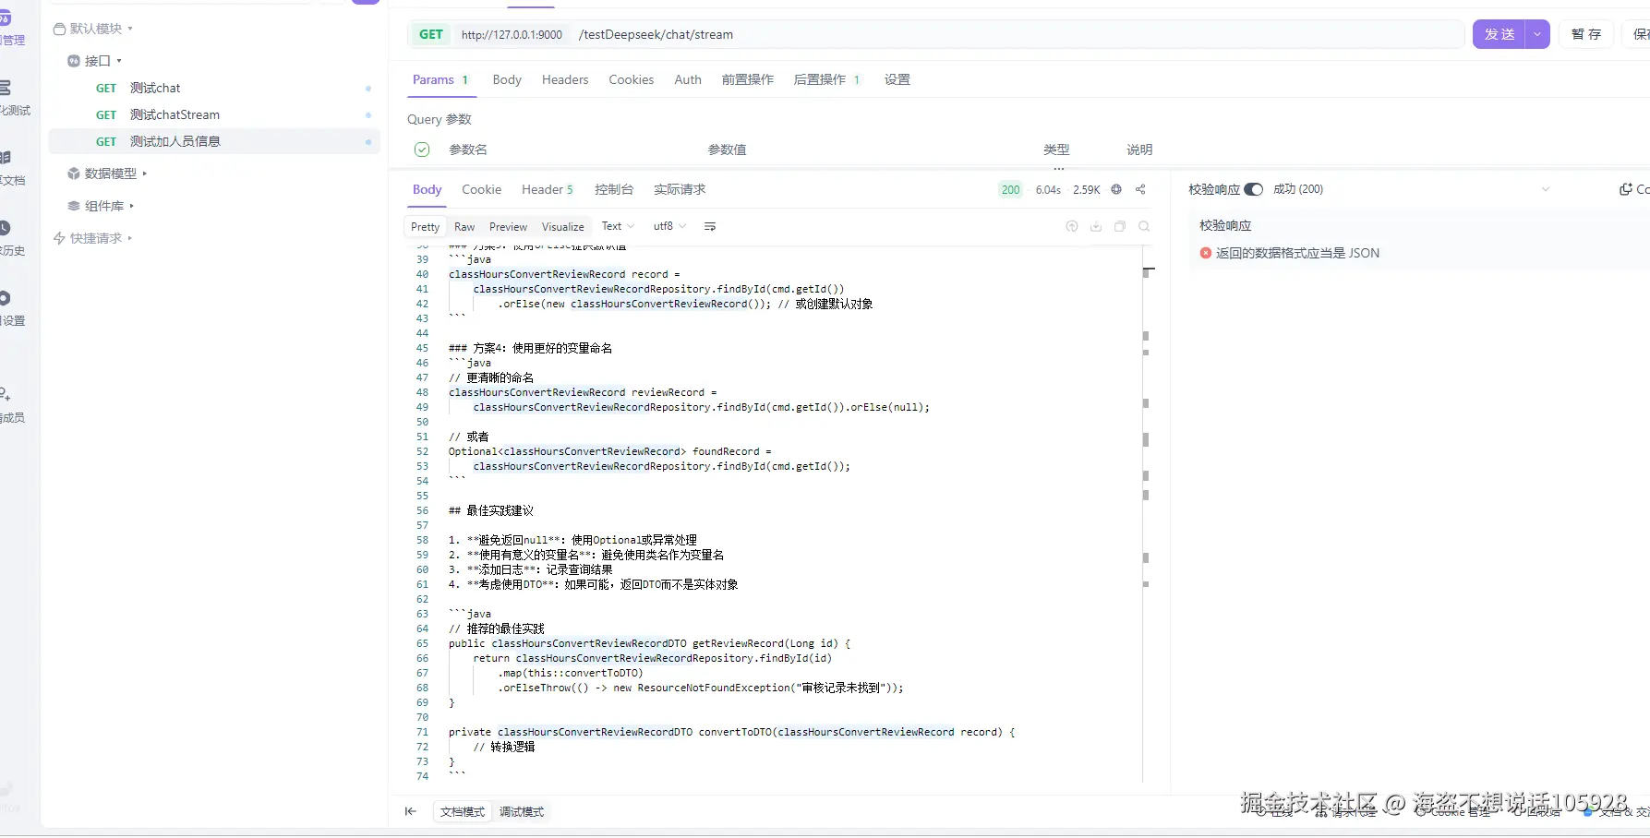Image resolution: width=1650 pixels, height=838 pixels.
Task: Click the members icon in left sidebar
Action: 5,394
